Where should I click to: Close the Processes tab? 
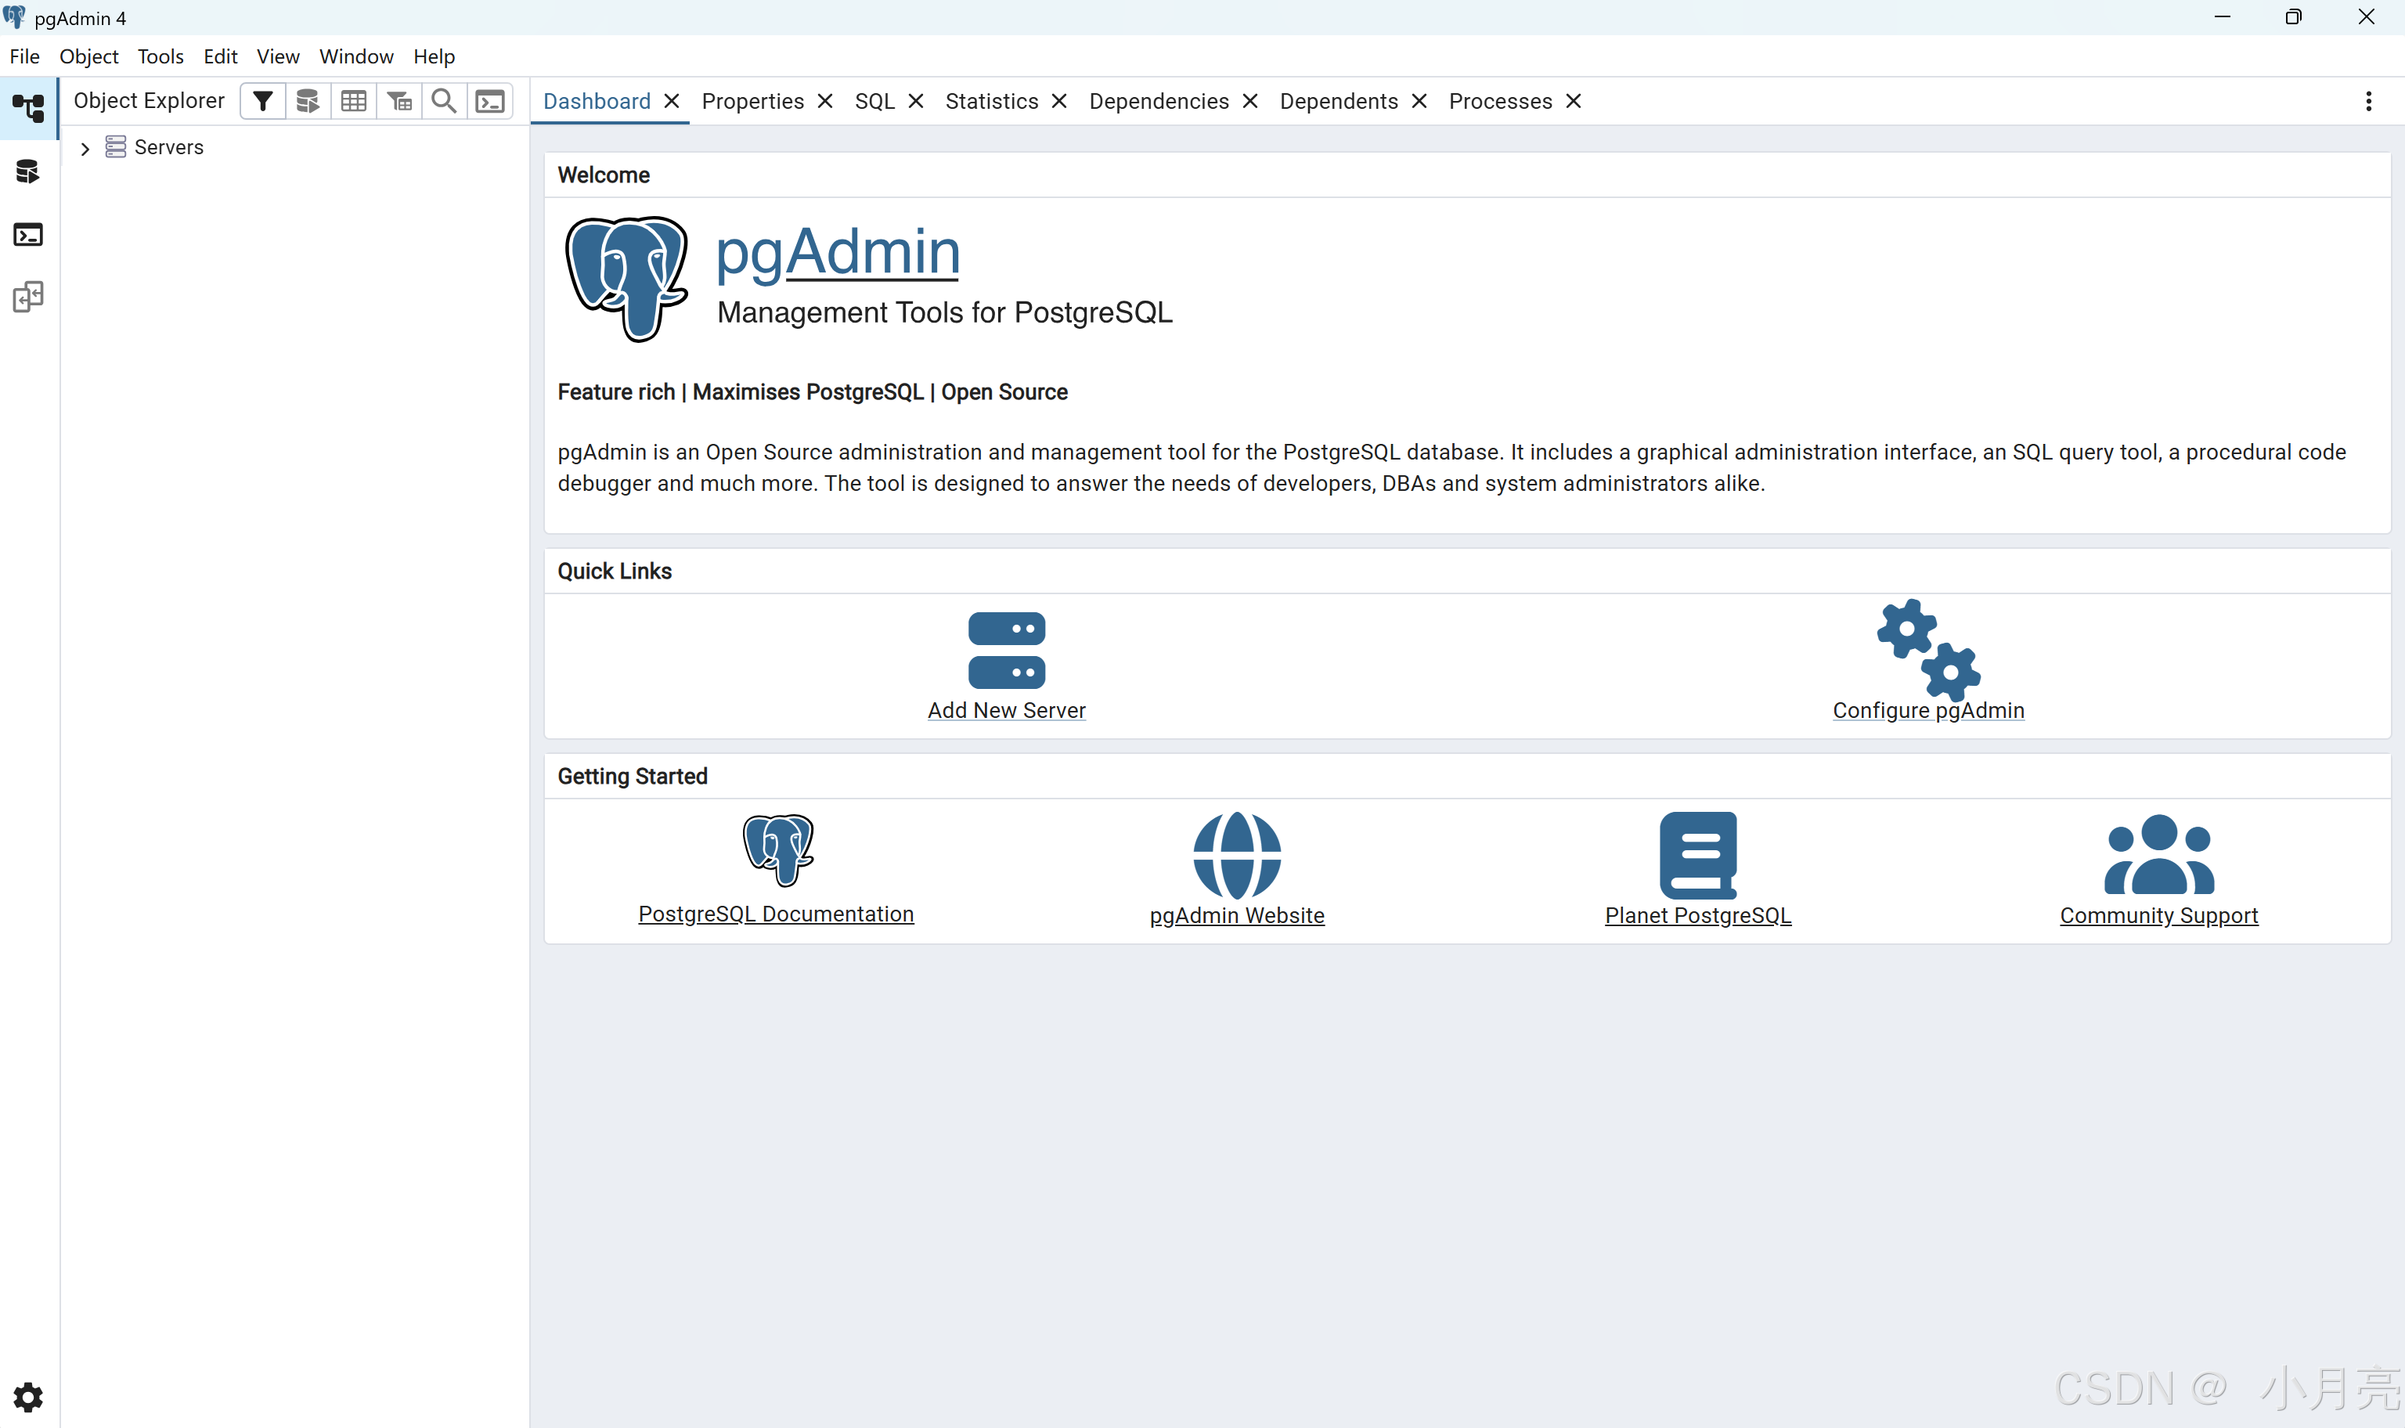tap(1573, 101)
